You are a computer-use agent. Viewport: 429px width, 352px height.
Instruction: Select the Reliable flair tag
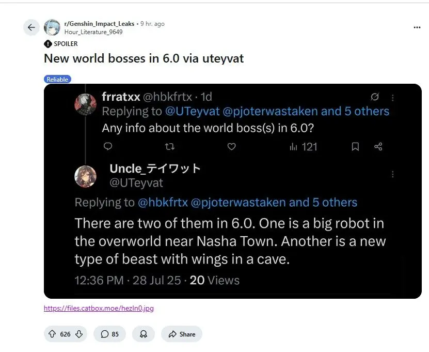click(57, 79)
